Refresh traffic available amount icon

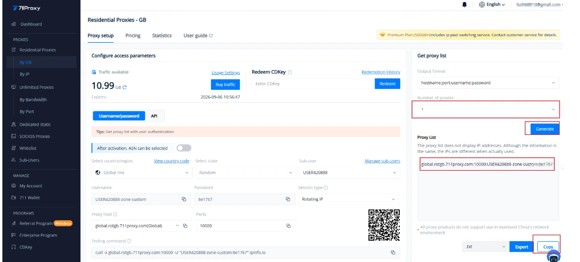point(125,87)
